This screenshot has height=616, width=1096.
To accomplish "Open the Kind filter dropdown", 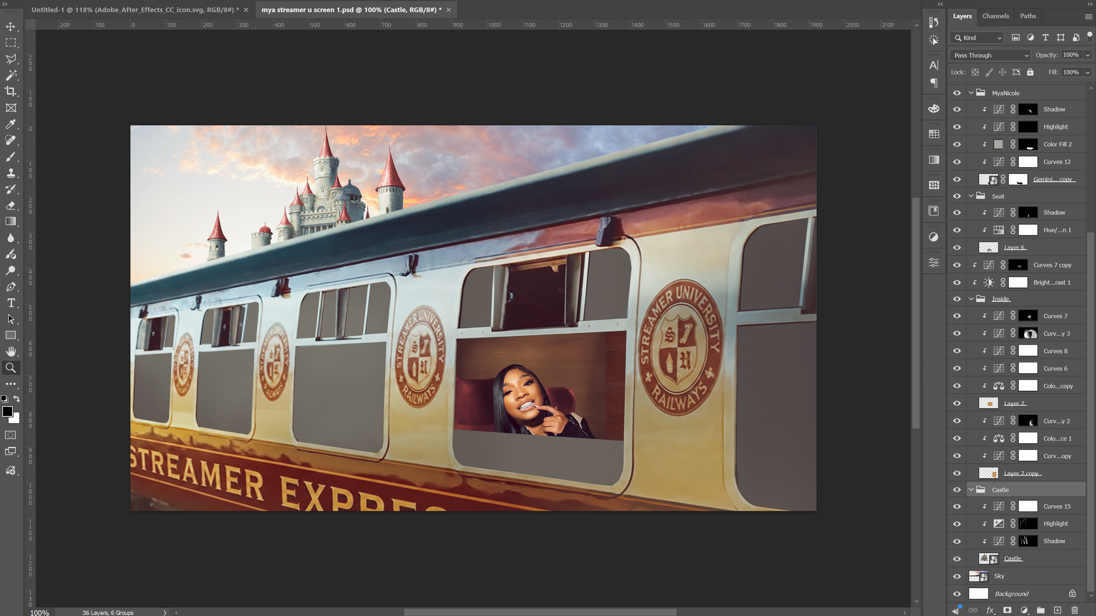I will tap(977, 38).
